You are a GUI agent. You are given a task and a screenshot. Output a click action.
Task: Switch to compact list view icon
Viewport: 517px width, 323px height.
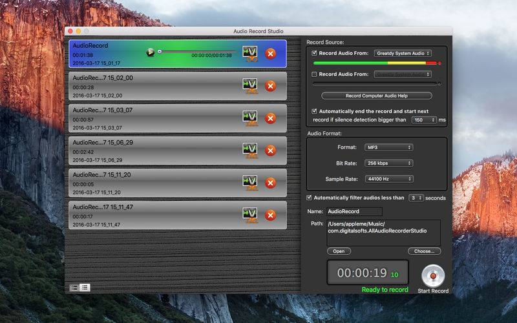point(85,287)
